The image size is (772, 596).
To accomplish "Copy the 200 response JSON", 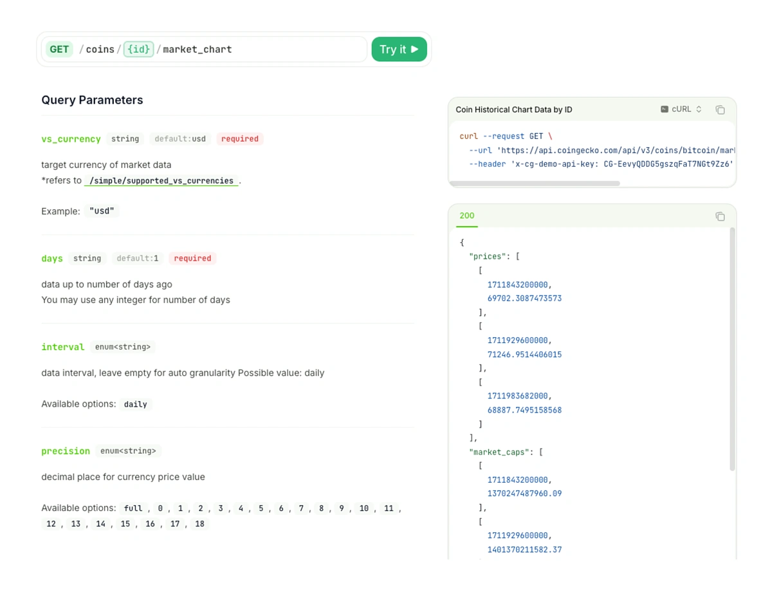I will pyautogui.click(x=720, y=216).
